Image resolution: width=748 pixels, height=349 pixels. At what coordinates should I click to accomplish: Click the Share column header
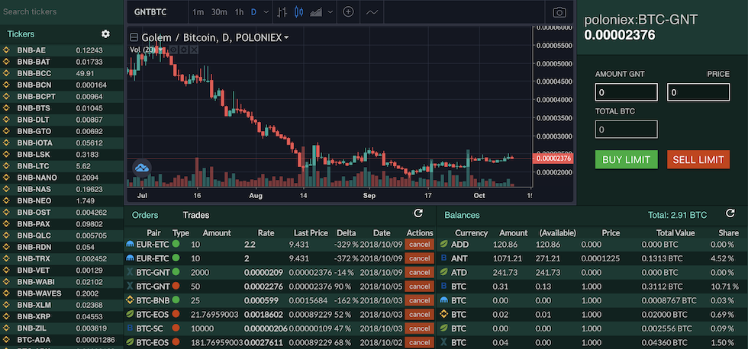pos(728,233)
